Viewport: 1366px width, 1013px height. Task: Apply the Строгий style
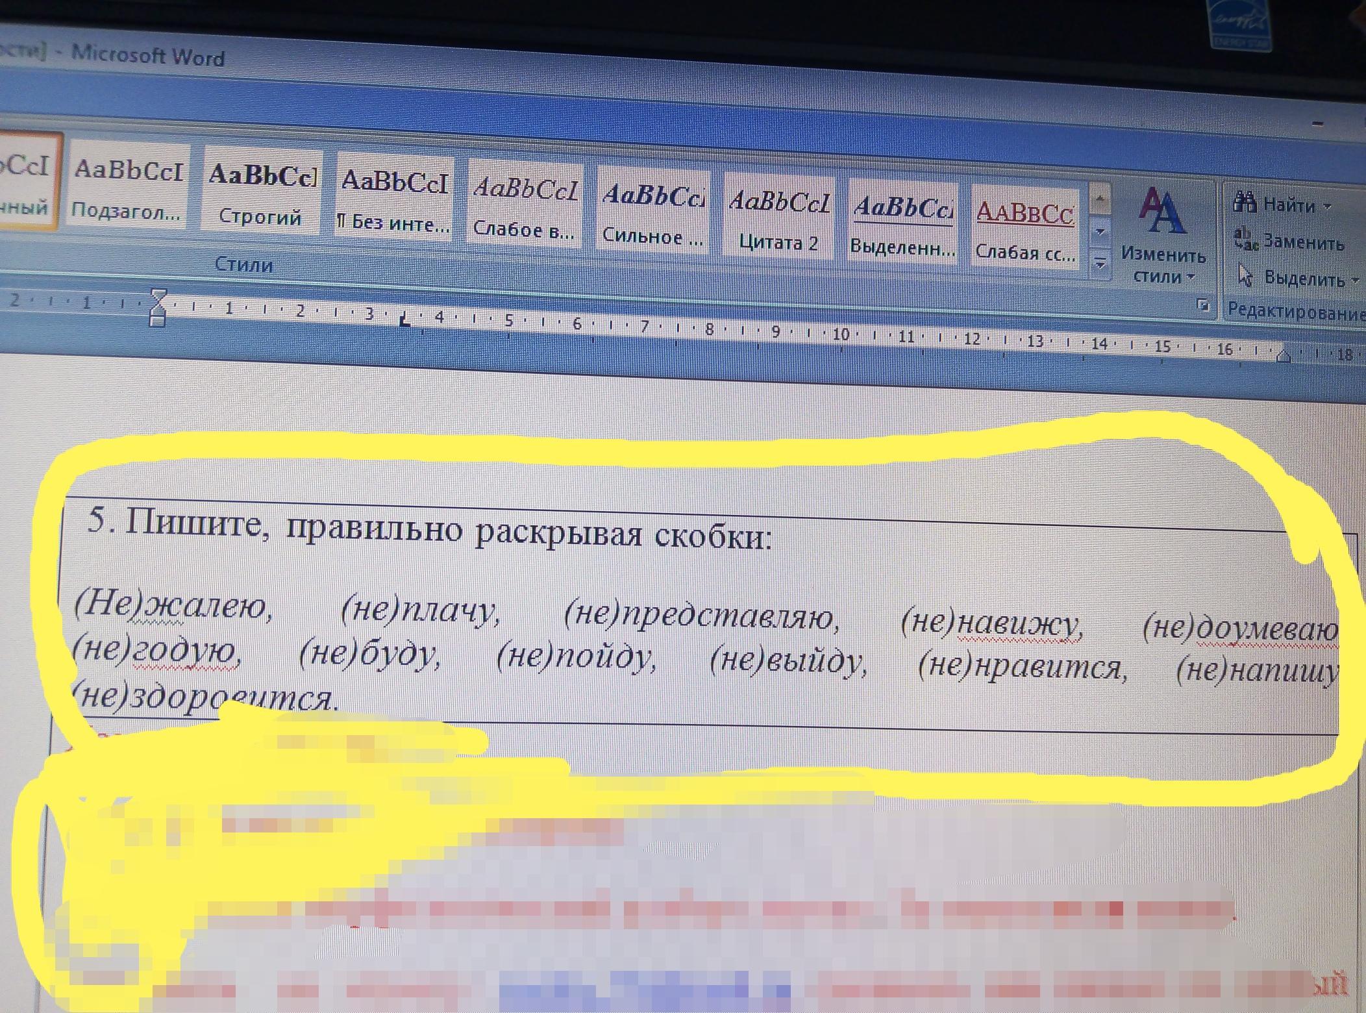pos(261,191)
